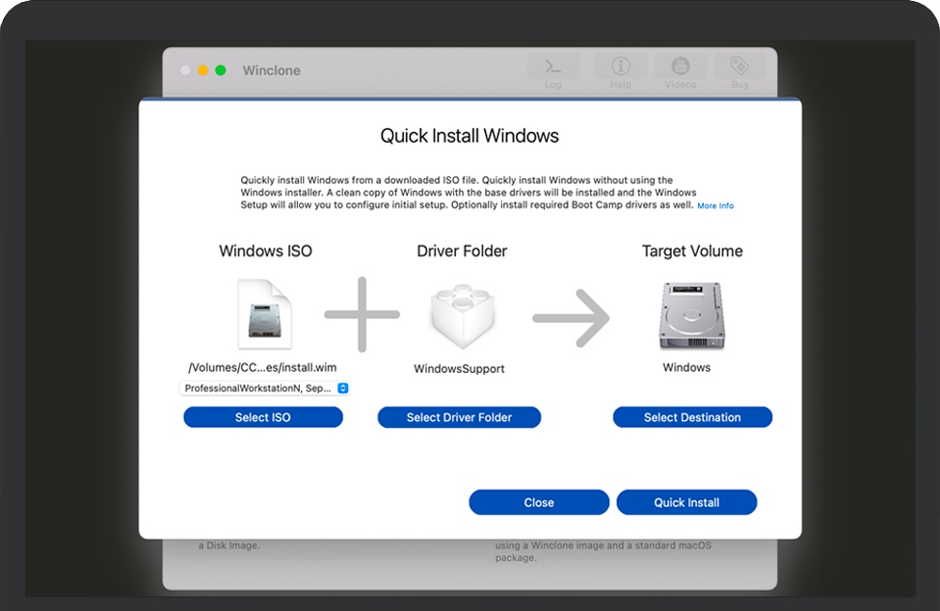The width and height of the screenshot is (940, 611).
Task: Click the WindowsSupport driver folder icon
Action: [463, 315]
